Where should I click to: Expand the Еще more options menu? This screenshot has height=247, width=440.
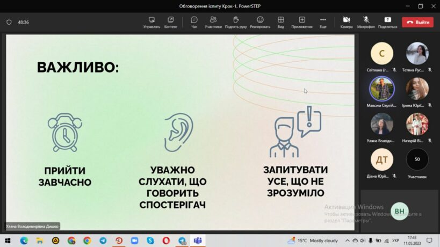pos(323,21)
